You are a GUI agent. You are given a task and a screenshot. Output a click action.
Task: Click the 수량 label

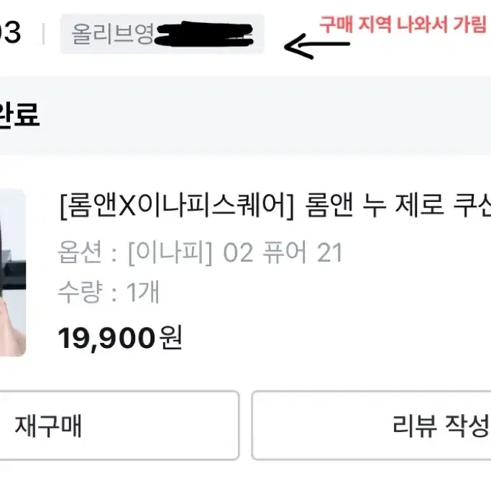[81, 292]
